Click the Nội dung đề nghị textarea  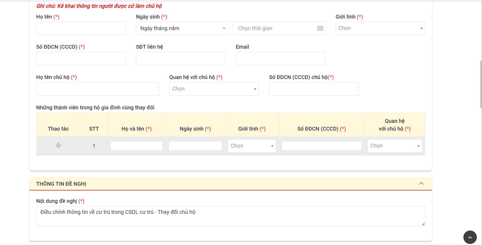click(x=230, y=216)
